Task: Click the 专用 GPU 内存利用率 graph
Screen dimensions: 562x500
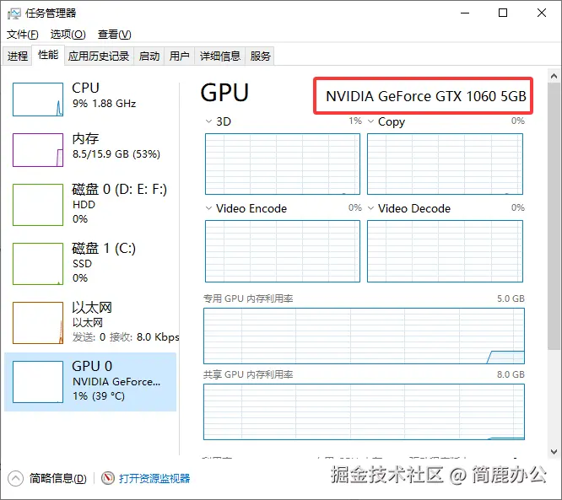Action: [x=364, y=336]
